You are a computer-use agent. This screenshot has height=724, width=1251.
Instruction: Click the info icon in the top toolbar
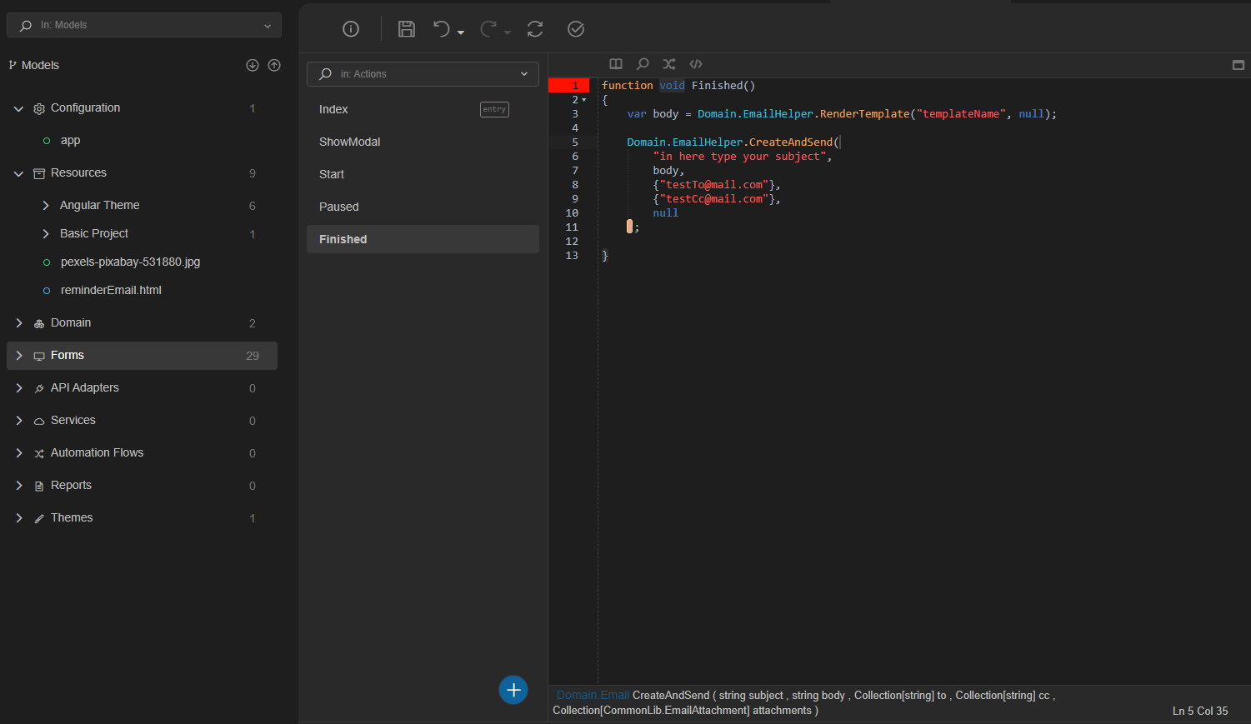coord(350,29)
